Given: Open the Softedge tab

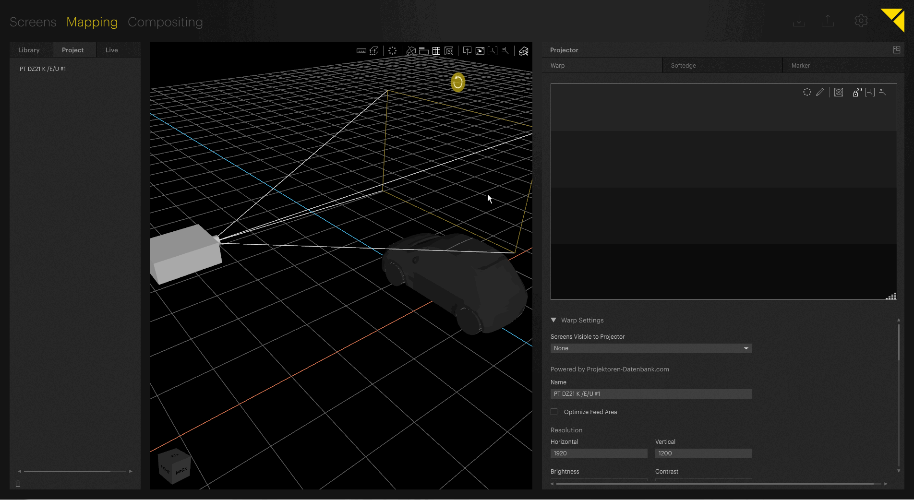Looking at the screenshot, I should (722, 65).
